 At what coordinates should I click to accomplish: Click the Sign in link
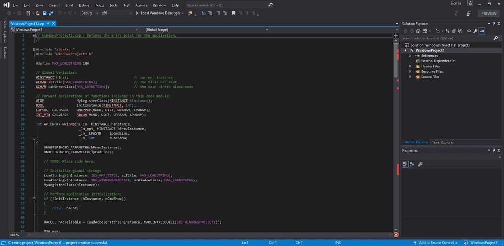(x=455, y=3)
